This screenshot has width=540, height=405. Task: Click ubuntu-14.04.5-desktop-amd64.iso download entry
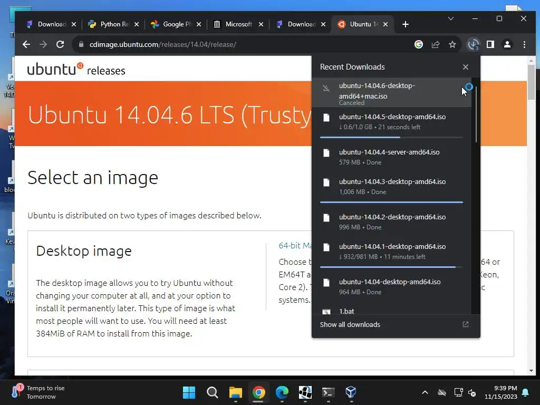tap(391, 122)
